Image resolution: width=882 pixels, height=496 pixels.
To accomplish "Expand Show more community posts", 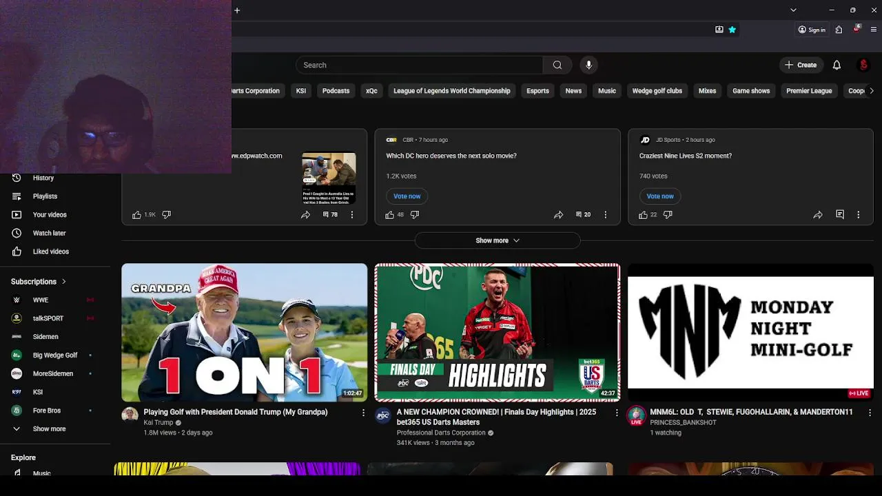I will (498, 240).
